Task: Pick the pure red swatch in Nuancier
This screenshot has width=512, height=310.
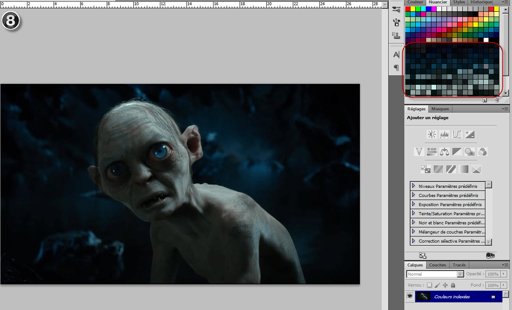Action: coord(407,9)
